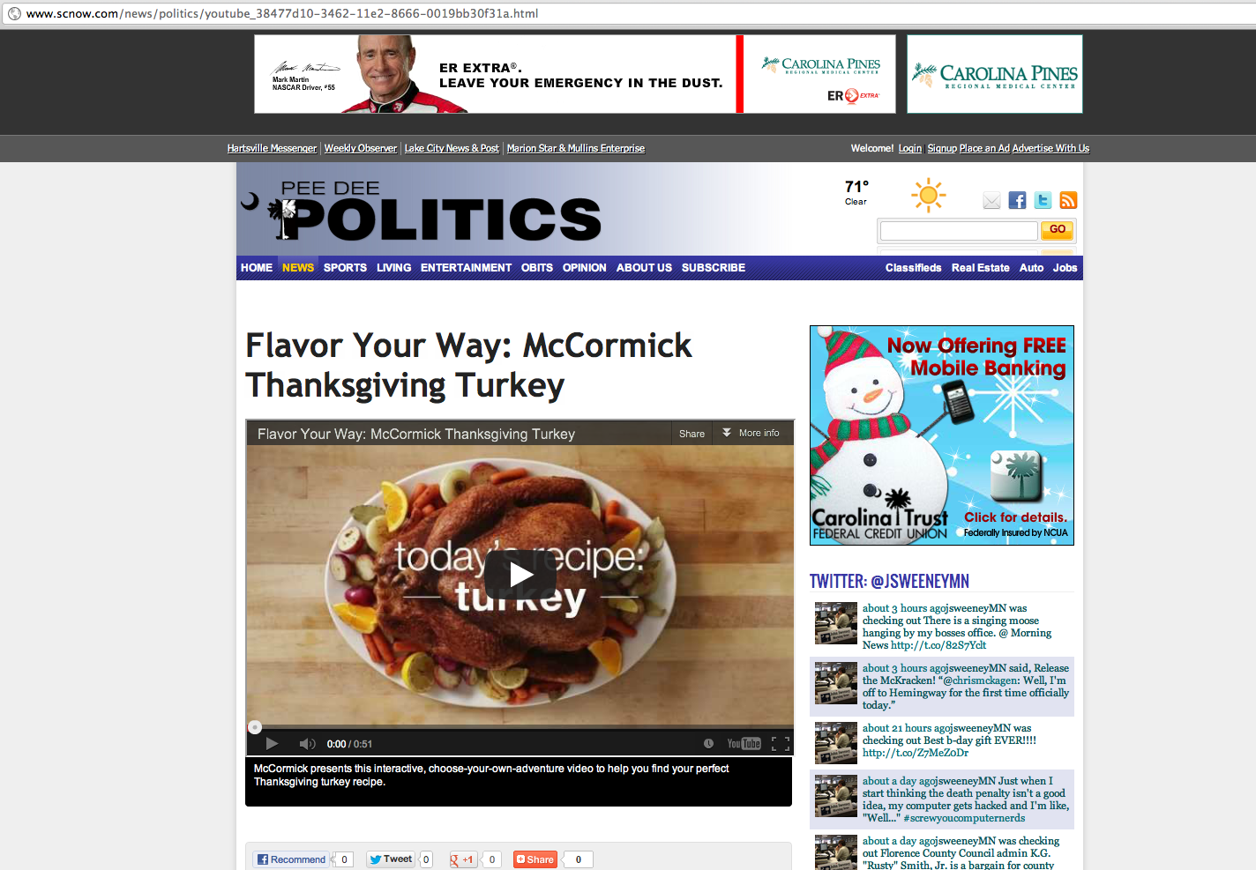1256x870 pixels.
Task: Toggle fullscreen mode on the video player
Action: pyautogui.click(x=780, y=744)
